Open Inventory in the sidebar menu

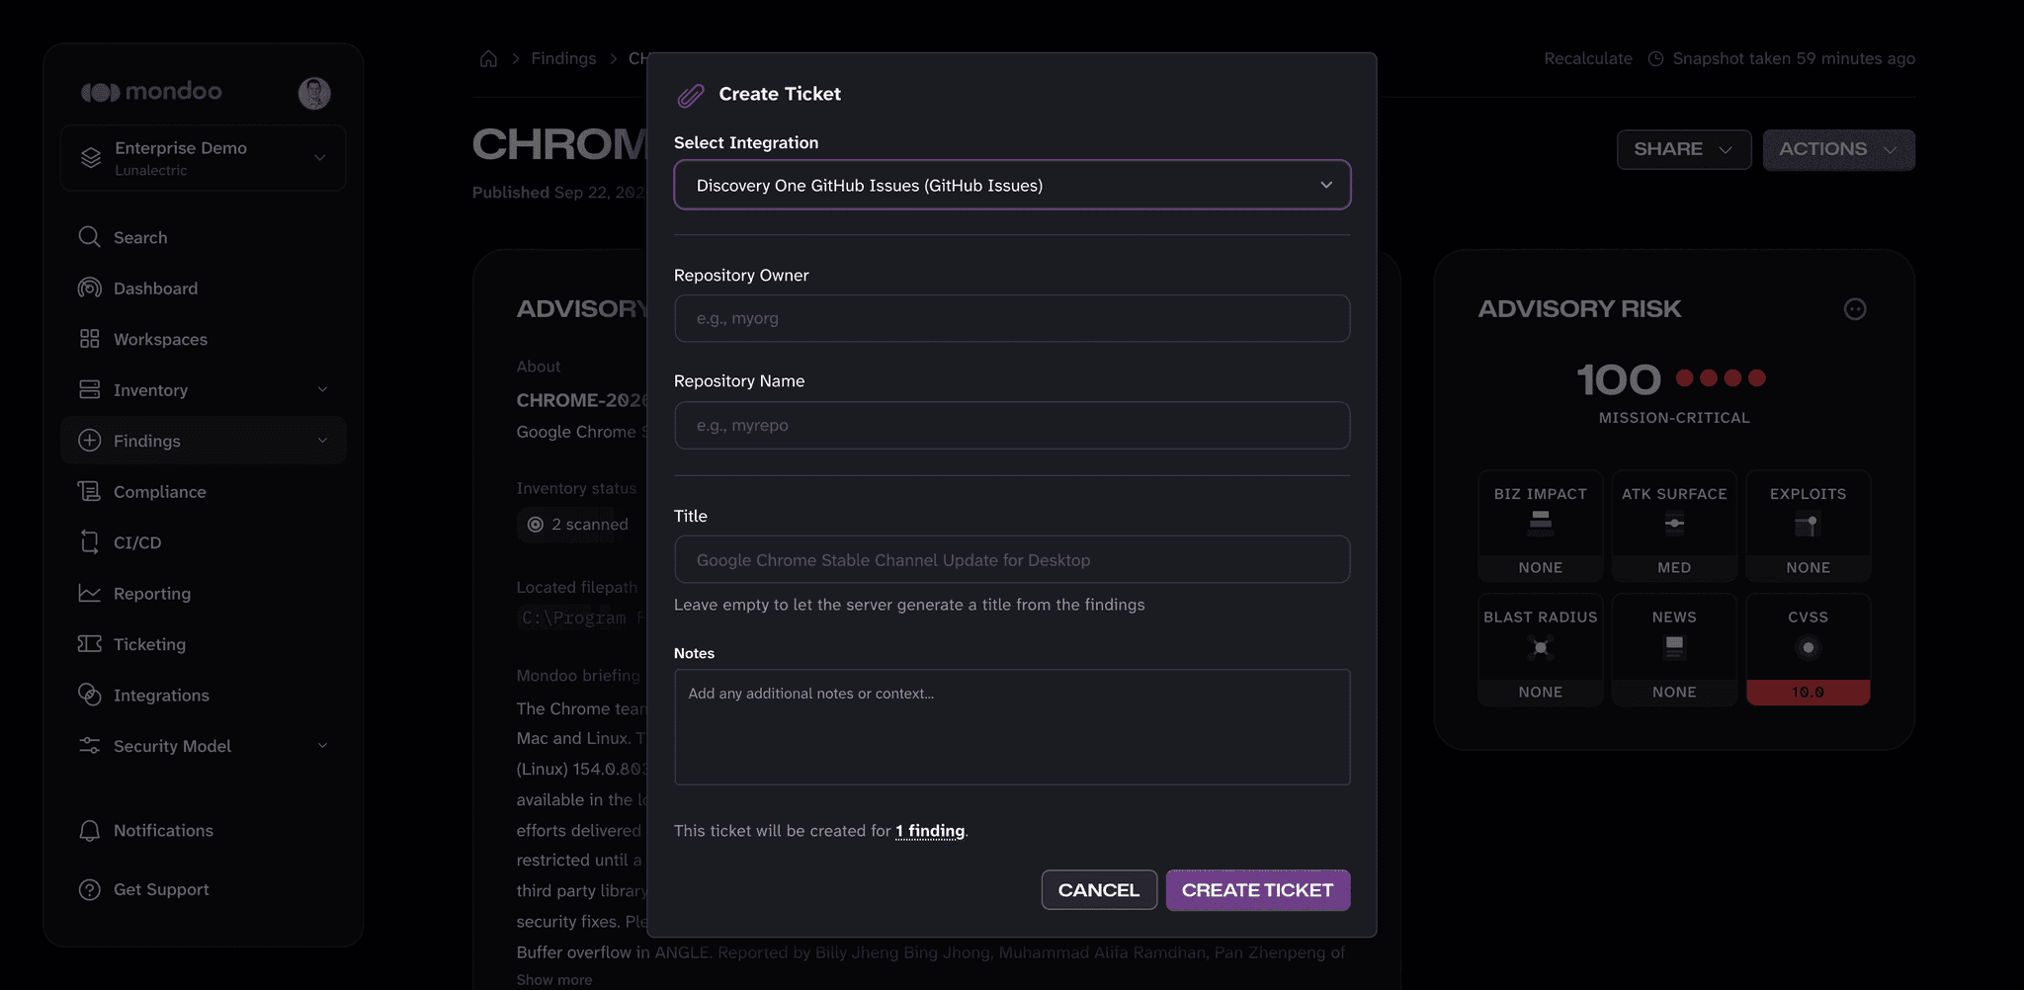[x=204, y=389]
